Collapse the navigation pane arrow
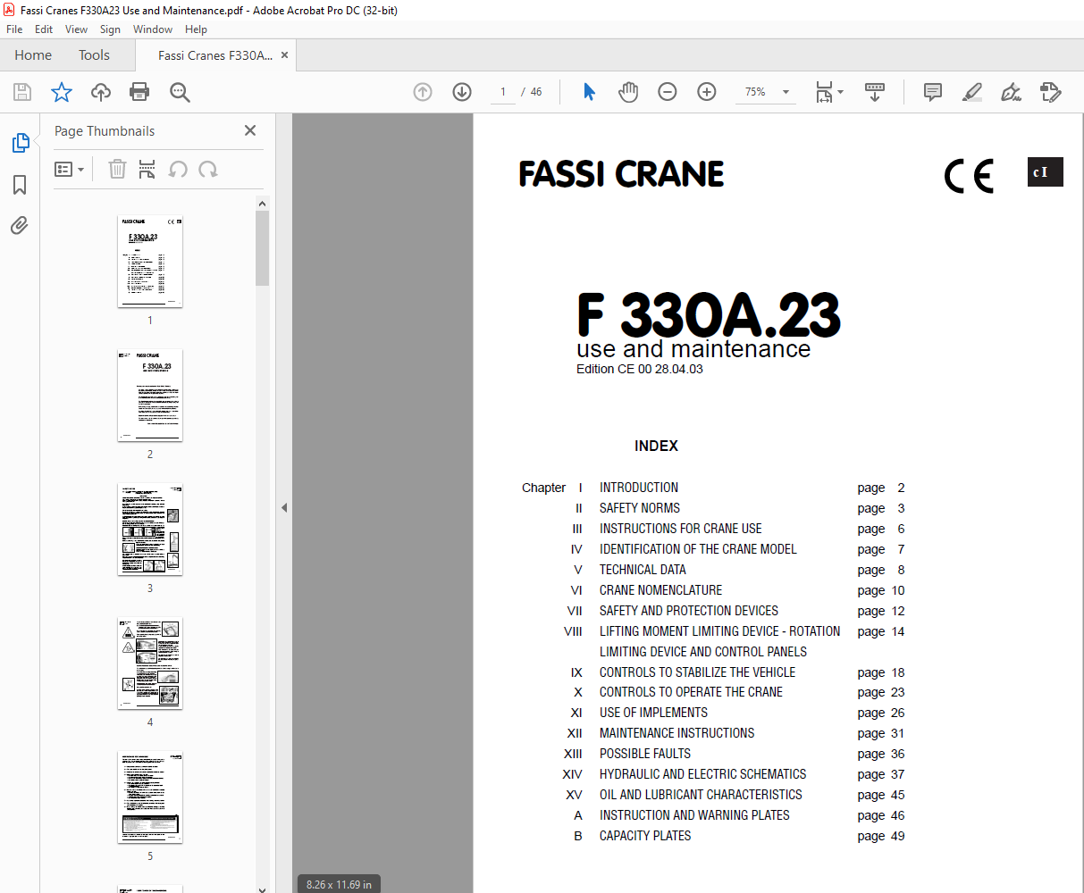The image size is (1084, 893). (x=284, y=507)
